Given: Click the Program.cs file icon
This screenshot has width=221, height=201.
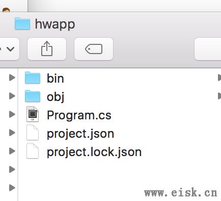Looking at the screenshot, I should coord(33,114).
